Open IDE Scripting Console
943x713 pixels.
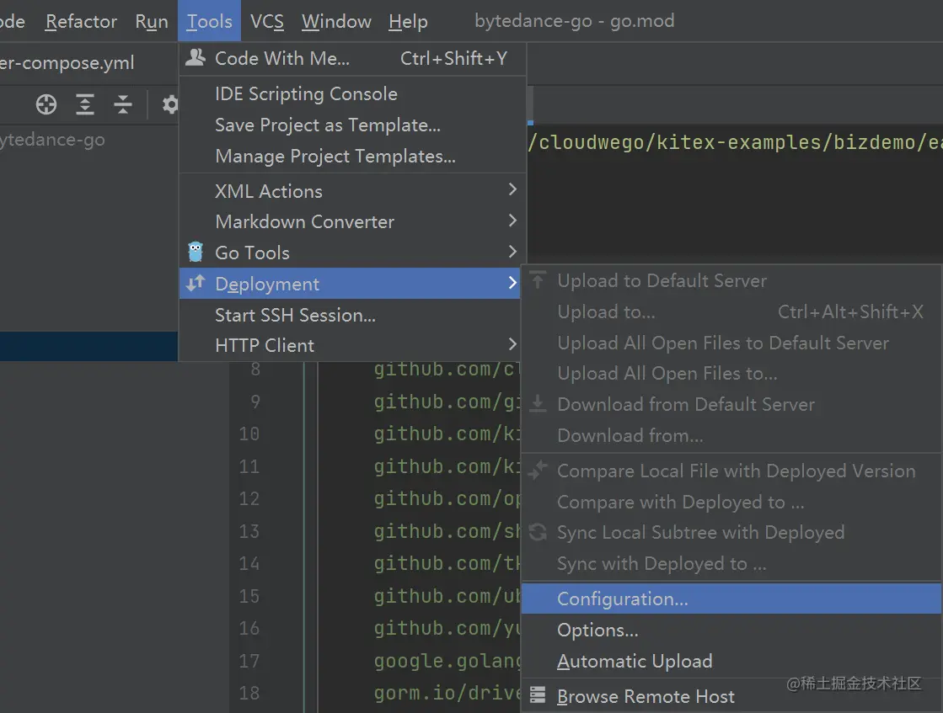(x=352, y=93)
